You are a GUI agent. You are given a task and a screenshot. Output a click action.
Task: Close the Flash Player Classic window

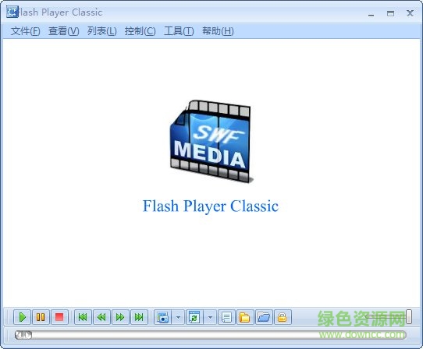(410, 13)
